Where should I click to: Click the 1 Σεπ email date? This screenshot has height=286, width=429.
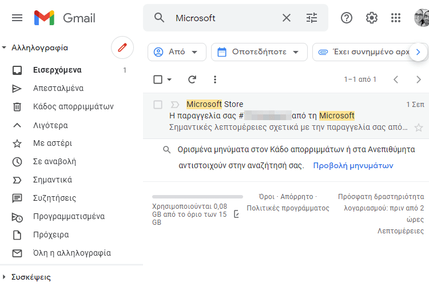[x=415, y=105]
